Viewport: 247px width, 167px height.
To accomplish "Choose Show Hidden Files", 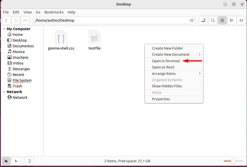I will (x=174, y=86).
